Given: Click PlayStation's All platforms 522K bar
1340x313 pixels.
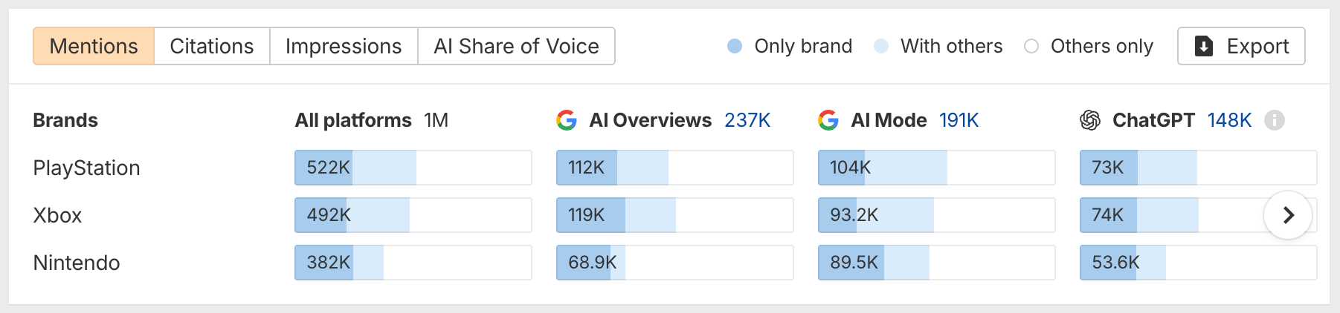Looking at the screenshot, I should point(413,168).
